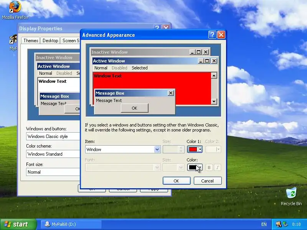307x230 pixels.
Task: Click the preview Message Box OK button
Action: coord(135,108)
